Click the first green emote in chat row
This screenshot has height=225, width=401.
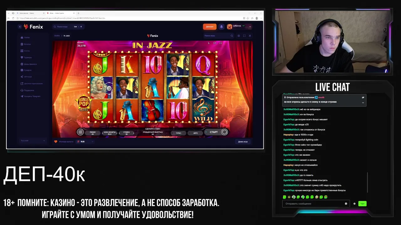[x=284, y=197]
